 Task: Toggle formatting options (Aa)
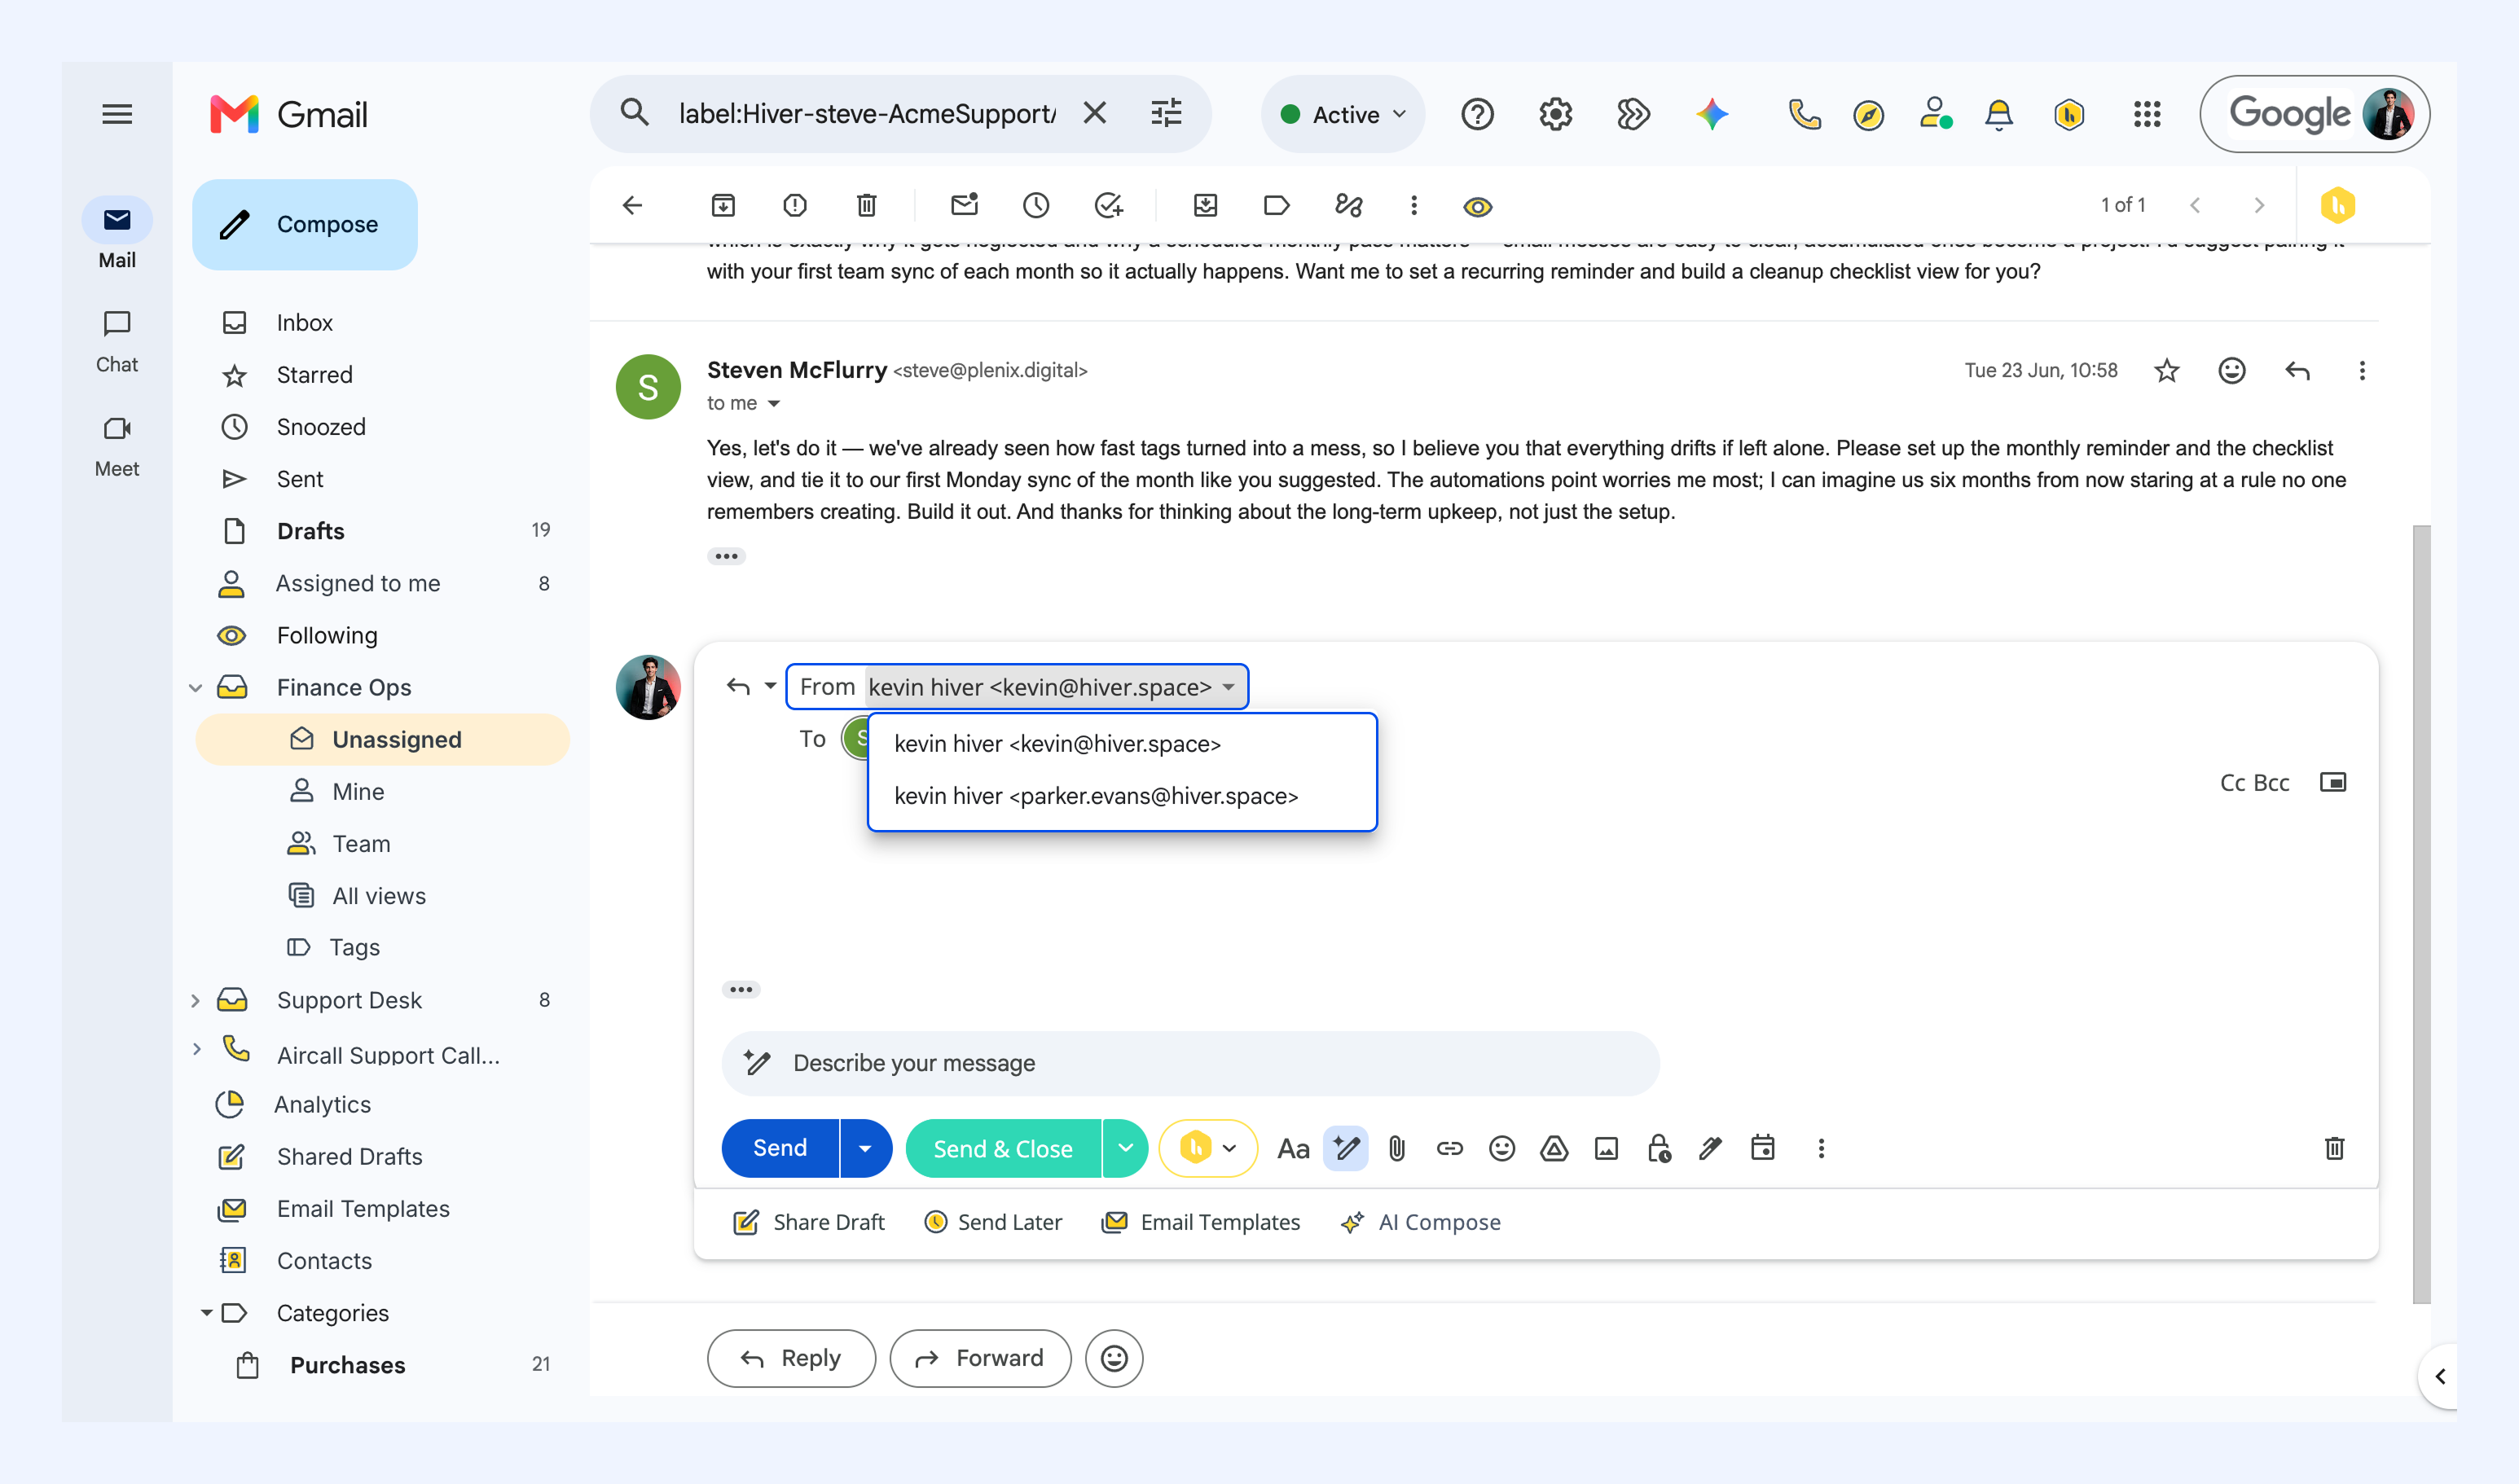(x=1293, y=1149)
